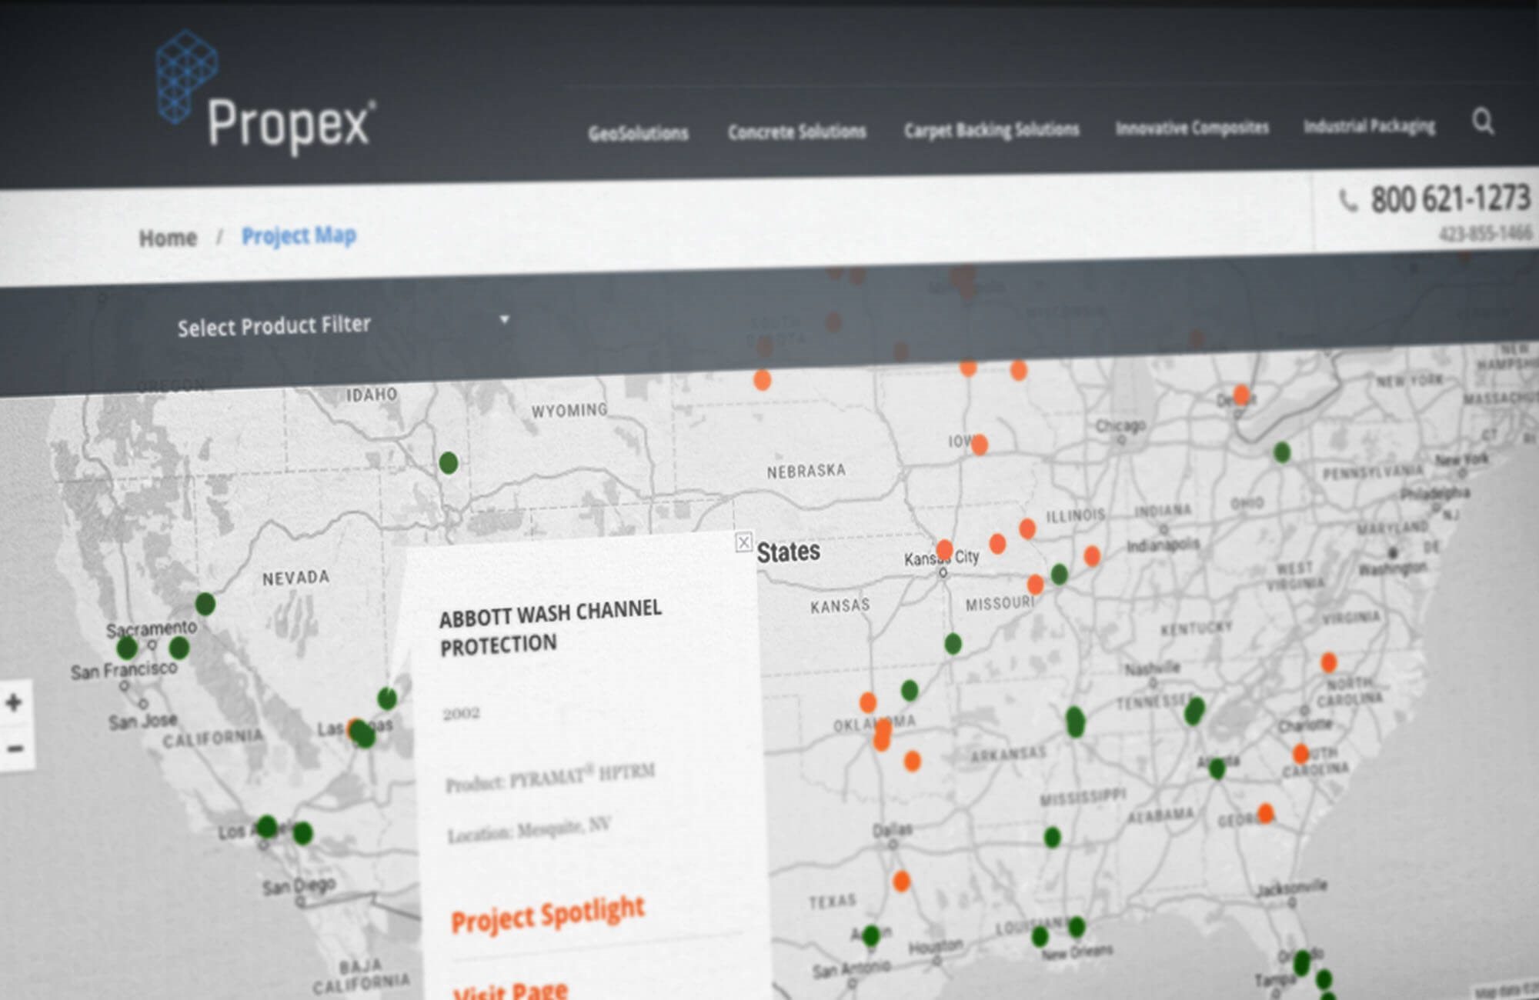Open Carpet Backing Solutions menu
The height and width of the screenshot is (1000, 1539).
click(991, 129)
